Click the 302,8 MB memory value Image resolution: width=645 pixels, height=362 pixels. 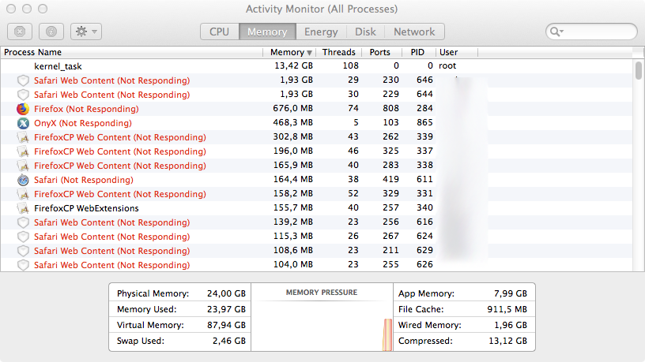coord(293,136)
